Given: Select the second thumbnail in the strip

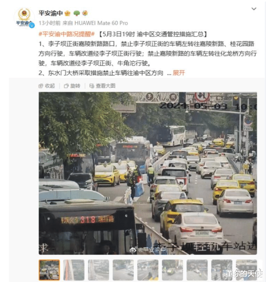Looking at the screenshot, I should (74, 270).
